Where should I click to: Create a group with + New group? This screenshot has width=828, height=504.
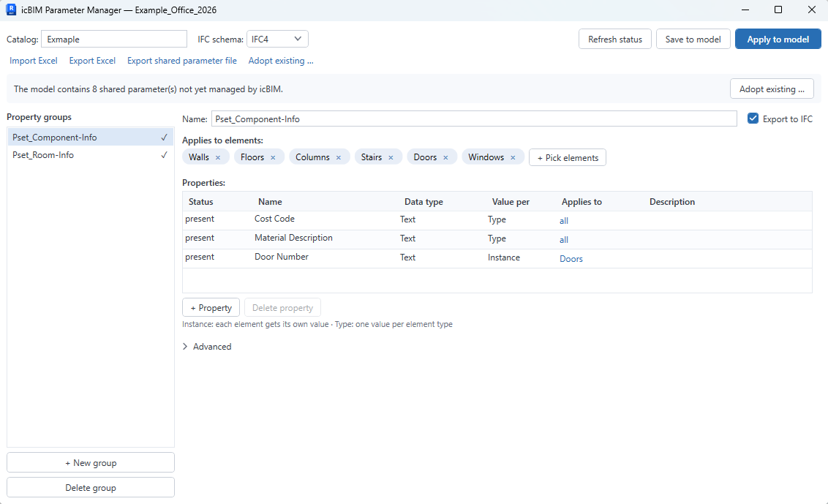90,463
